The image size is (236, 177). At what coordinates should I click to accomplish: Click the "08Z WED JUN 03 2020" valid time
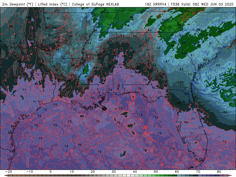[x=213, y=4]
